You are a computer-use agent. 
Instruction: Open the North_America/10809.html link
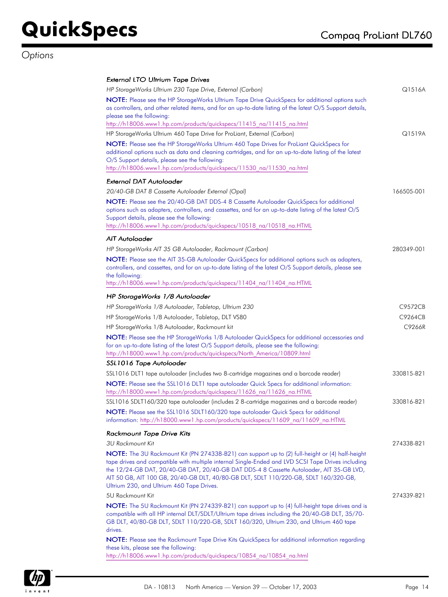click(x=208, y=353)
